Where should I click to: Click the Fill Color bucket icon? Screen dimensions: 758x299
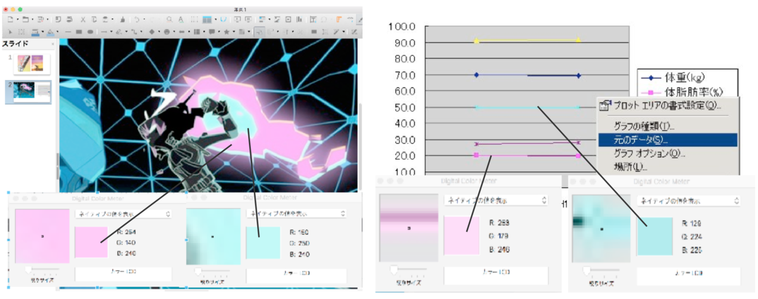tap(51, 32)
